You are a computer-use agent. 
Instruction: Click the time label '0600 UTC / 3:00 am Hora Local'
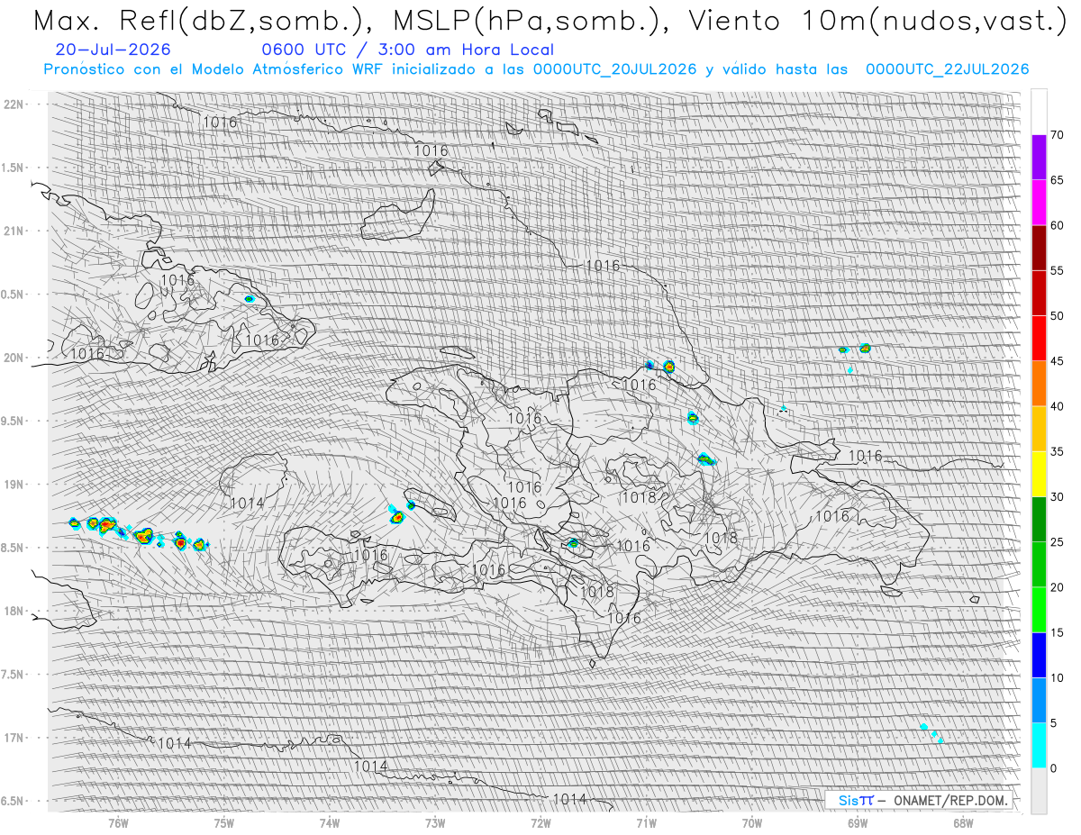pyautogui.click(x=407, y=50)
